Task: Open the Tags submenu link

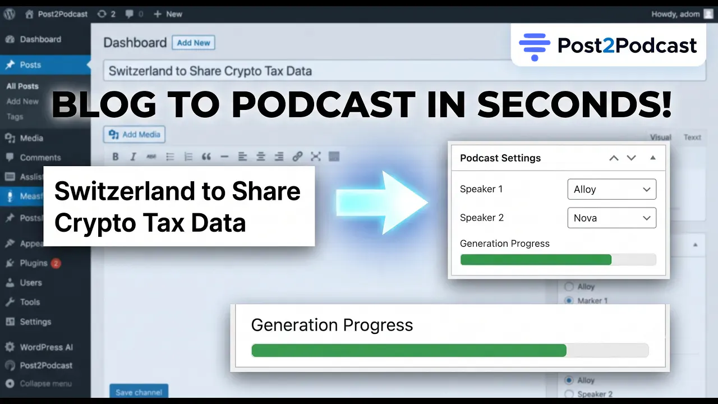Action: [x=15, y=117]
